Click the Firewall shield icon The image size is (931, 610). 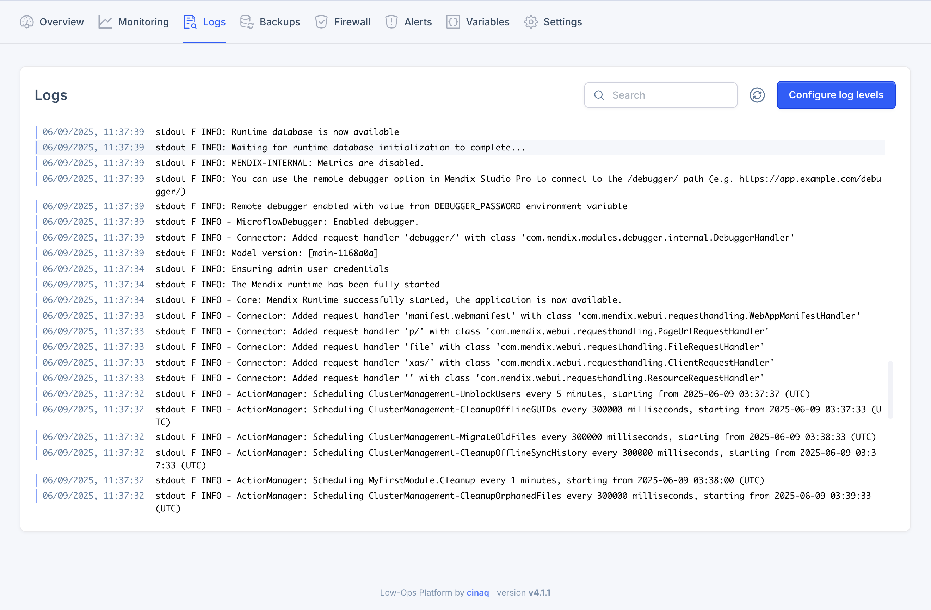click(321, 22)
